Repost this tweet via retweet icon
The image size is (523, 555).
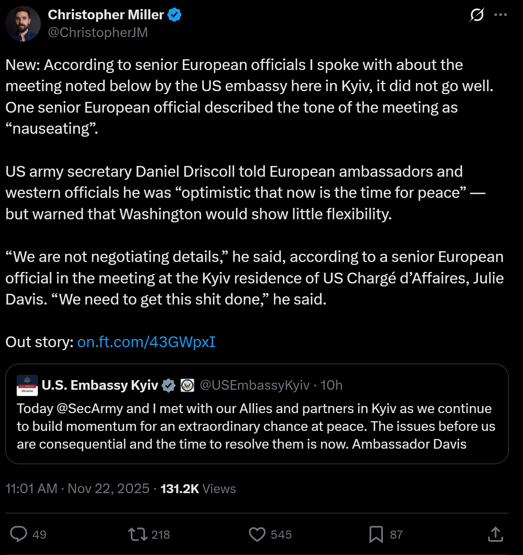coord(138,534)
